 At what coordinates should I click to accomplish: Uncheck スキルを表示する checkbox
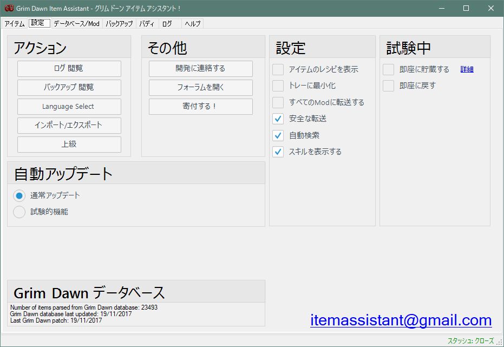pos(278,152)
